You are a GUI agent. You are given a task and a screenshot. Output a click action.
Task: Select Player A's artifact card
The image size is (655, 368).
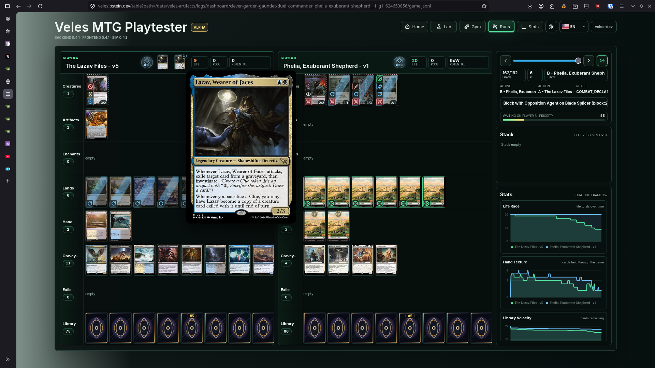[97, 124]
